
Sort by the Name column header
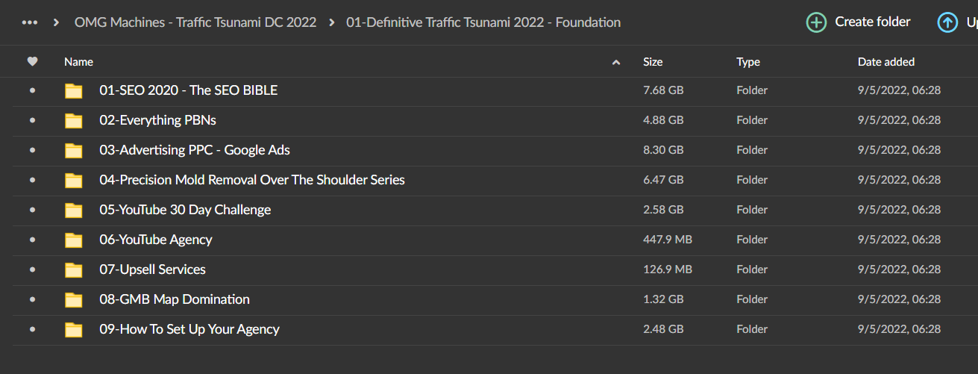point(78,62)
